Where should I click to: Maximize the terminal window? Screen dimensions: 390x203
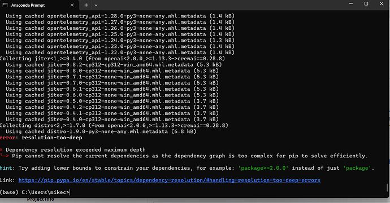click(366, 4)
